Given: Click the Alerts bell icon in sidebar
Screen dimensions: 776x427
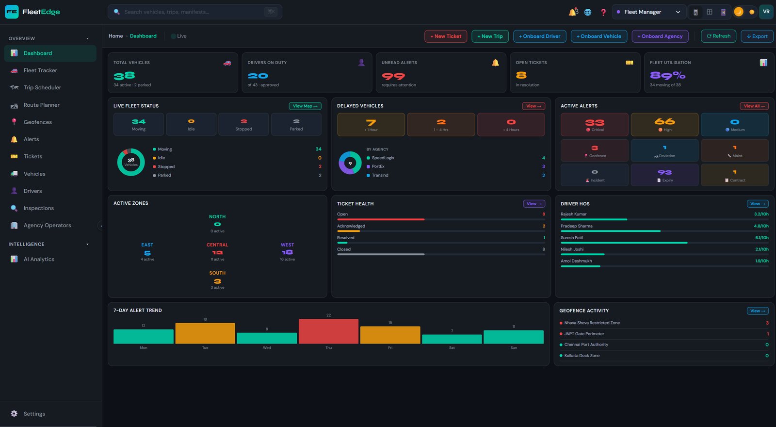Looking at the screenshot, I should [x=14, y=139].
